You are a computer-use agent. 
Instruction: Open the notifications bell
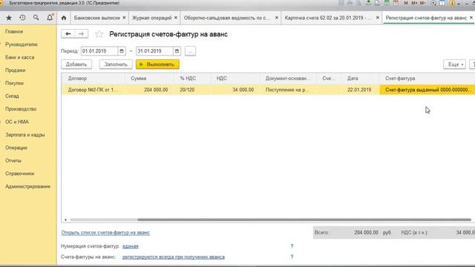click(x=50, y=18)
